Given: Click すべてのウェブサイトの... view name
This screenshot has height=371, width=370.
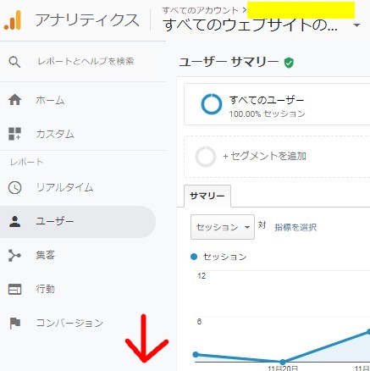Looking at the screenshot, I should pos(250,25).
